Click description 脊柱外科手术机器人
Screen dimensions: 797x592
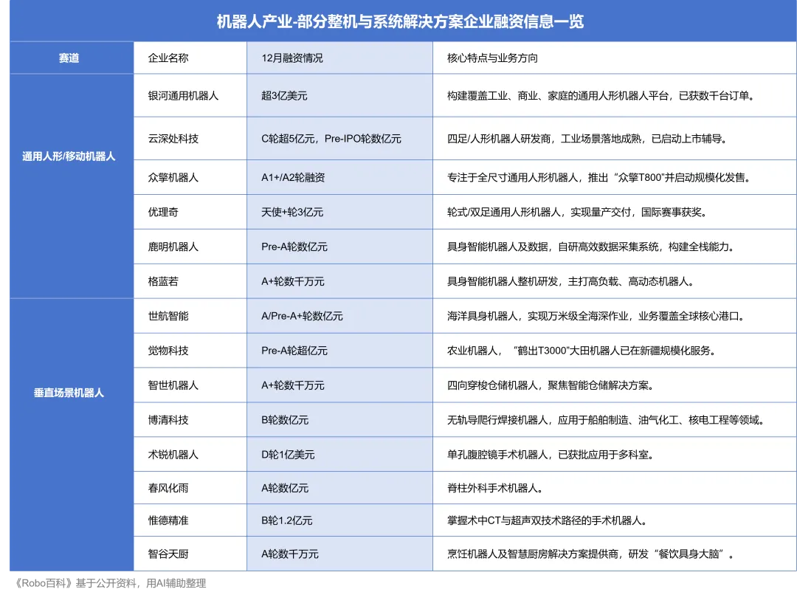coord(496,488)
